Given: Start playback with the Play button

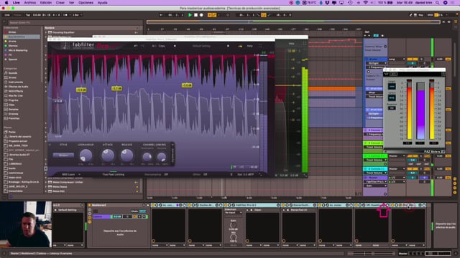Looking at the screenshot, I should (190, 15).
